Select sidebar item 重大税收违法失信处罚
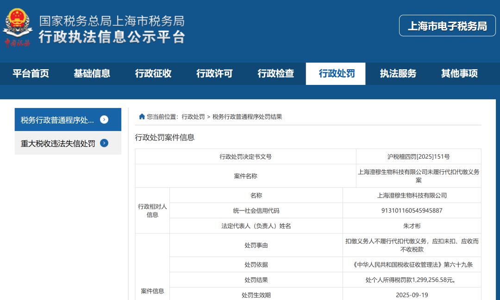The image size is (500, 300). pos(68,143)
